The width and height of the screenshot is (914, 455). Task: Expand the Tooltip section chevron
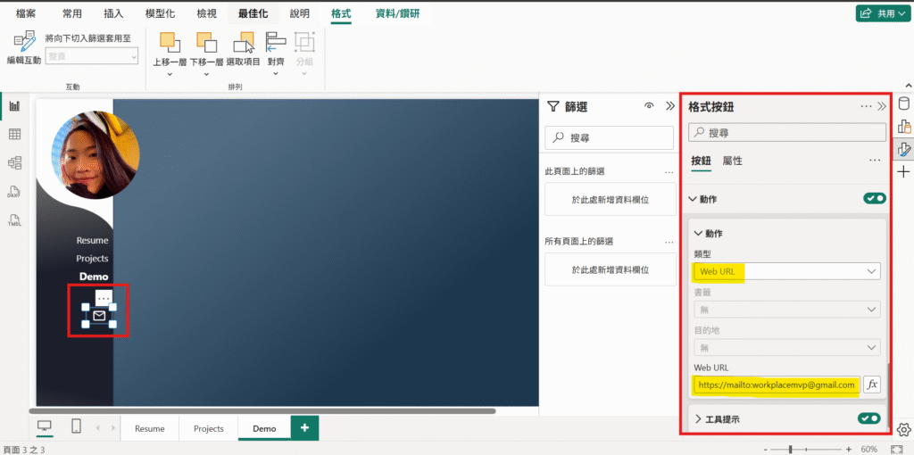698,419
